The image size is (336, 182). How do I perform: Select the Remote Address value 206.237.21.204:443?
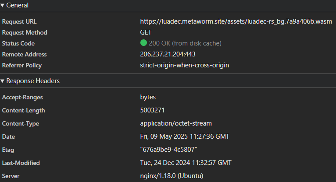(168, 54)
